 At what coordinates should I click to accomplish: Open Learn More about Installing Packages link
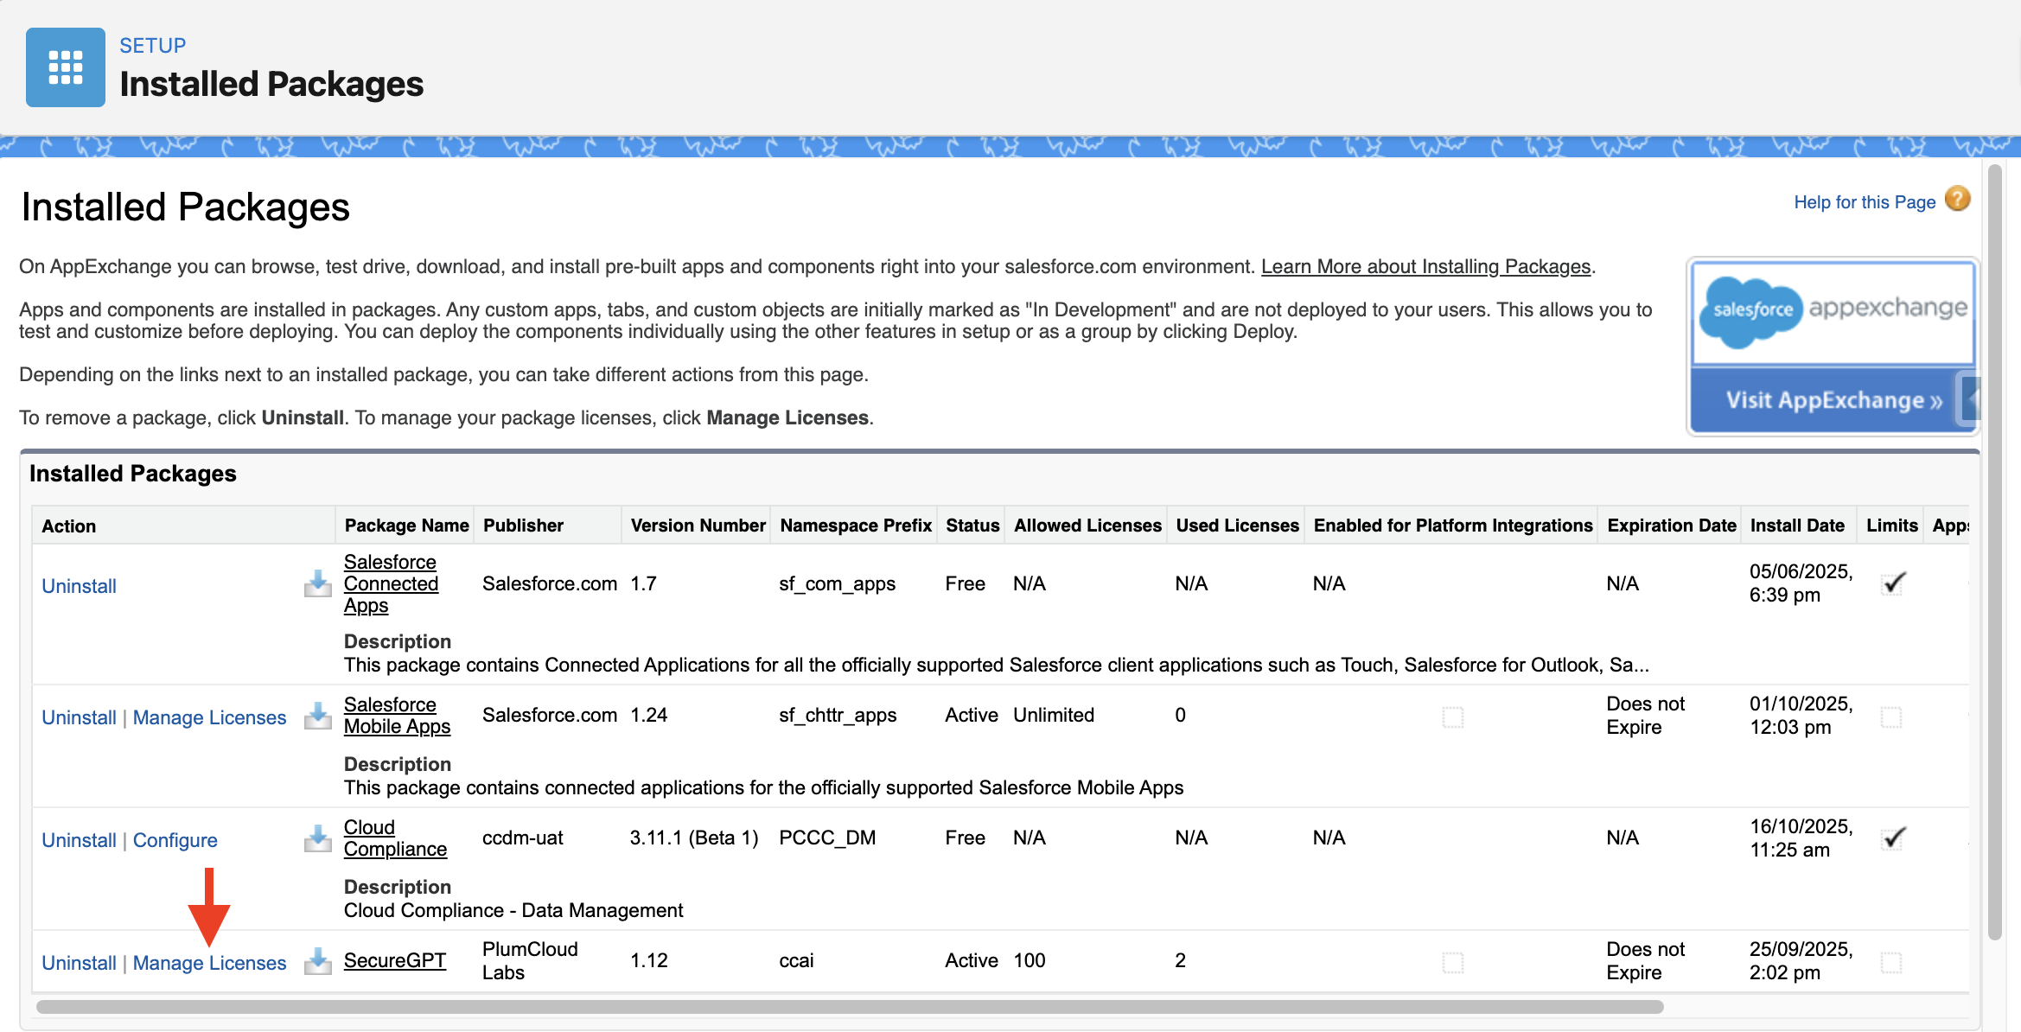click(x=1425, y=266)
